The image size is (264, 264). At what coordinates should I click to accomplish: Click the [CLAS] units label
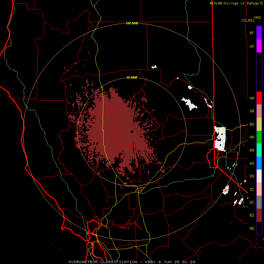pos(248,20)
